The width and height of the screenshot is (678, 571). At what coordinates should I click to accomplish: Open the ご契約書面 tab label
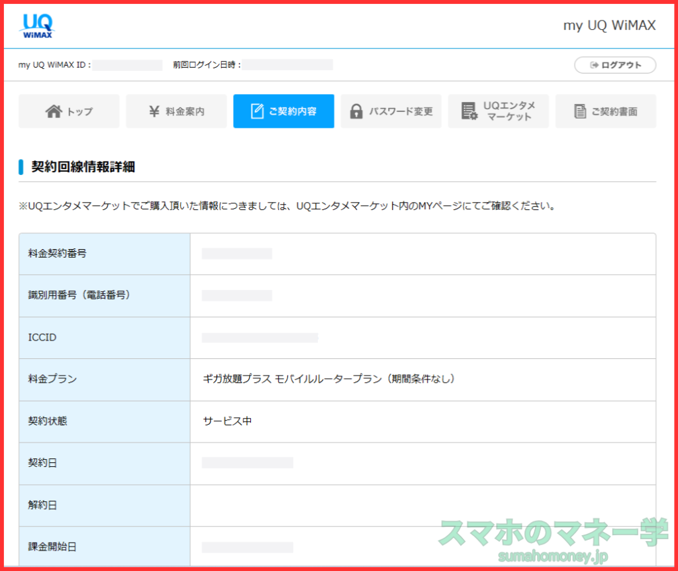point(614,111)
